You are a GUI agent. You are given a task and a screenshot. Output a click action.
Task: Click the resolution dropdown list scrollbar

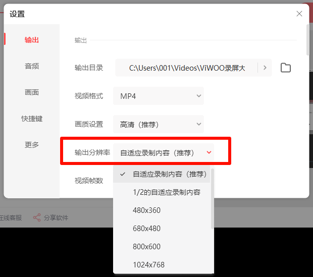tap(213, 199)
